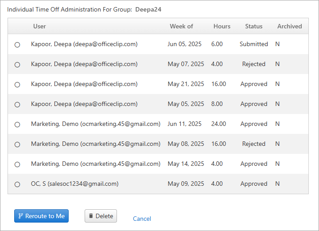The image size is (319, 231).
Task: Select radio for Demo Marketing May 14, 2025
Action: 17,164
